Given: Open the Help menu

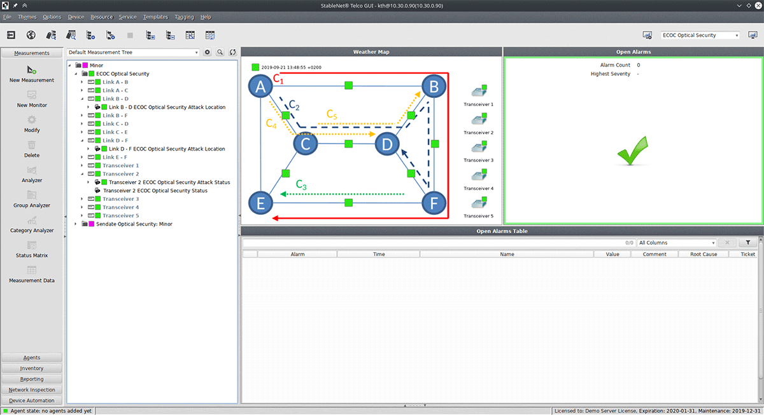Looking at the screenshot, I should [206, 17].
